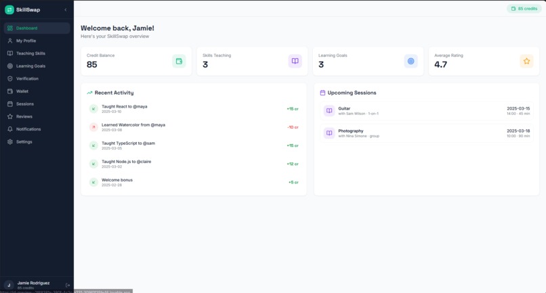This screenshot has width=546, height=293.
Task: Click the Teaching Skills book icon
Action: click(x=10, y=53)
